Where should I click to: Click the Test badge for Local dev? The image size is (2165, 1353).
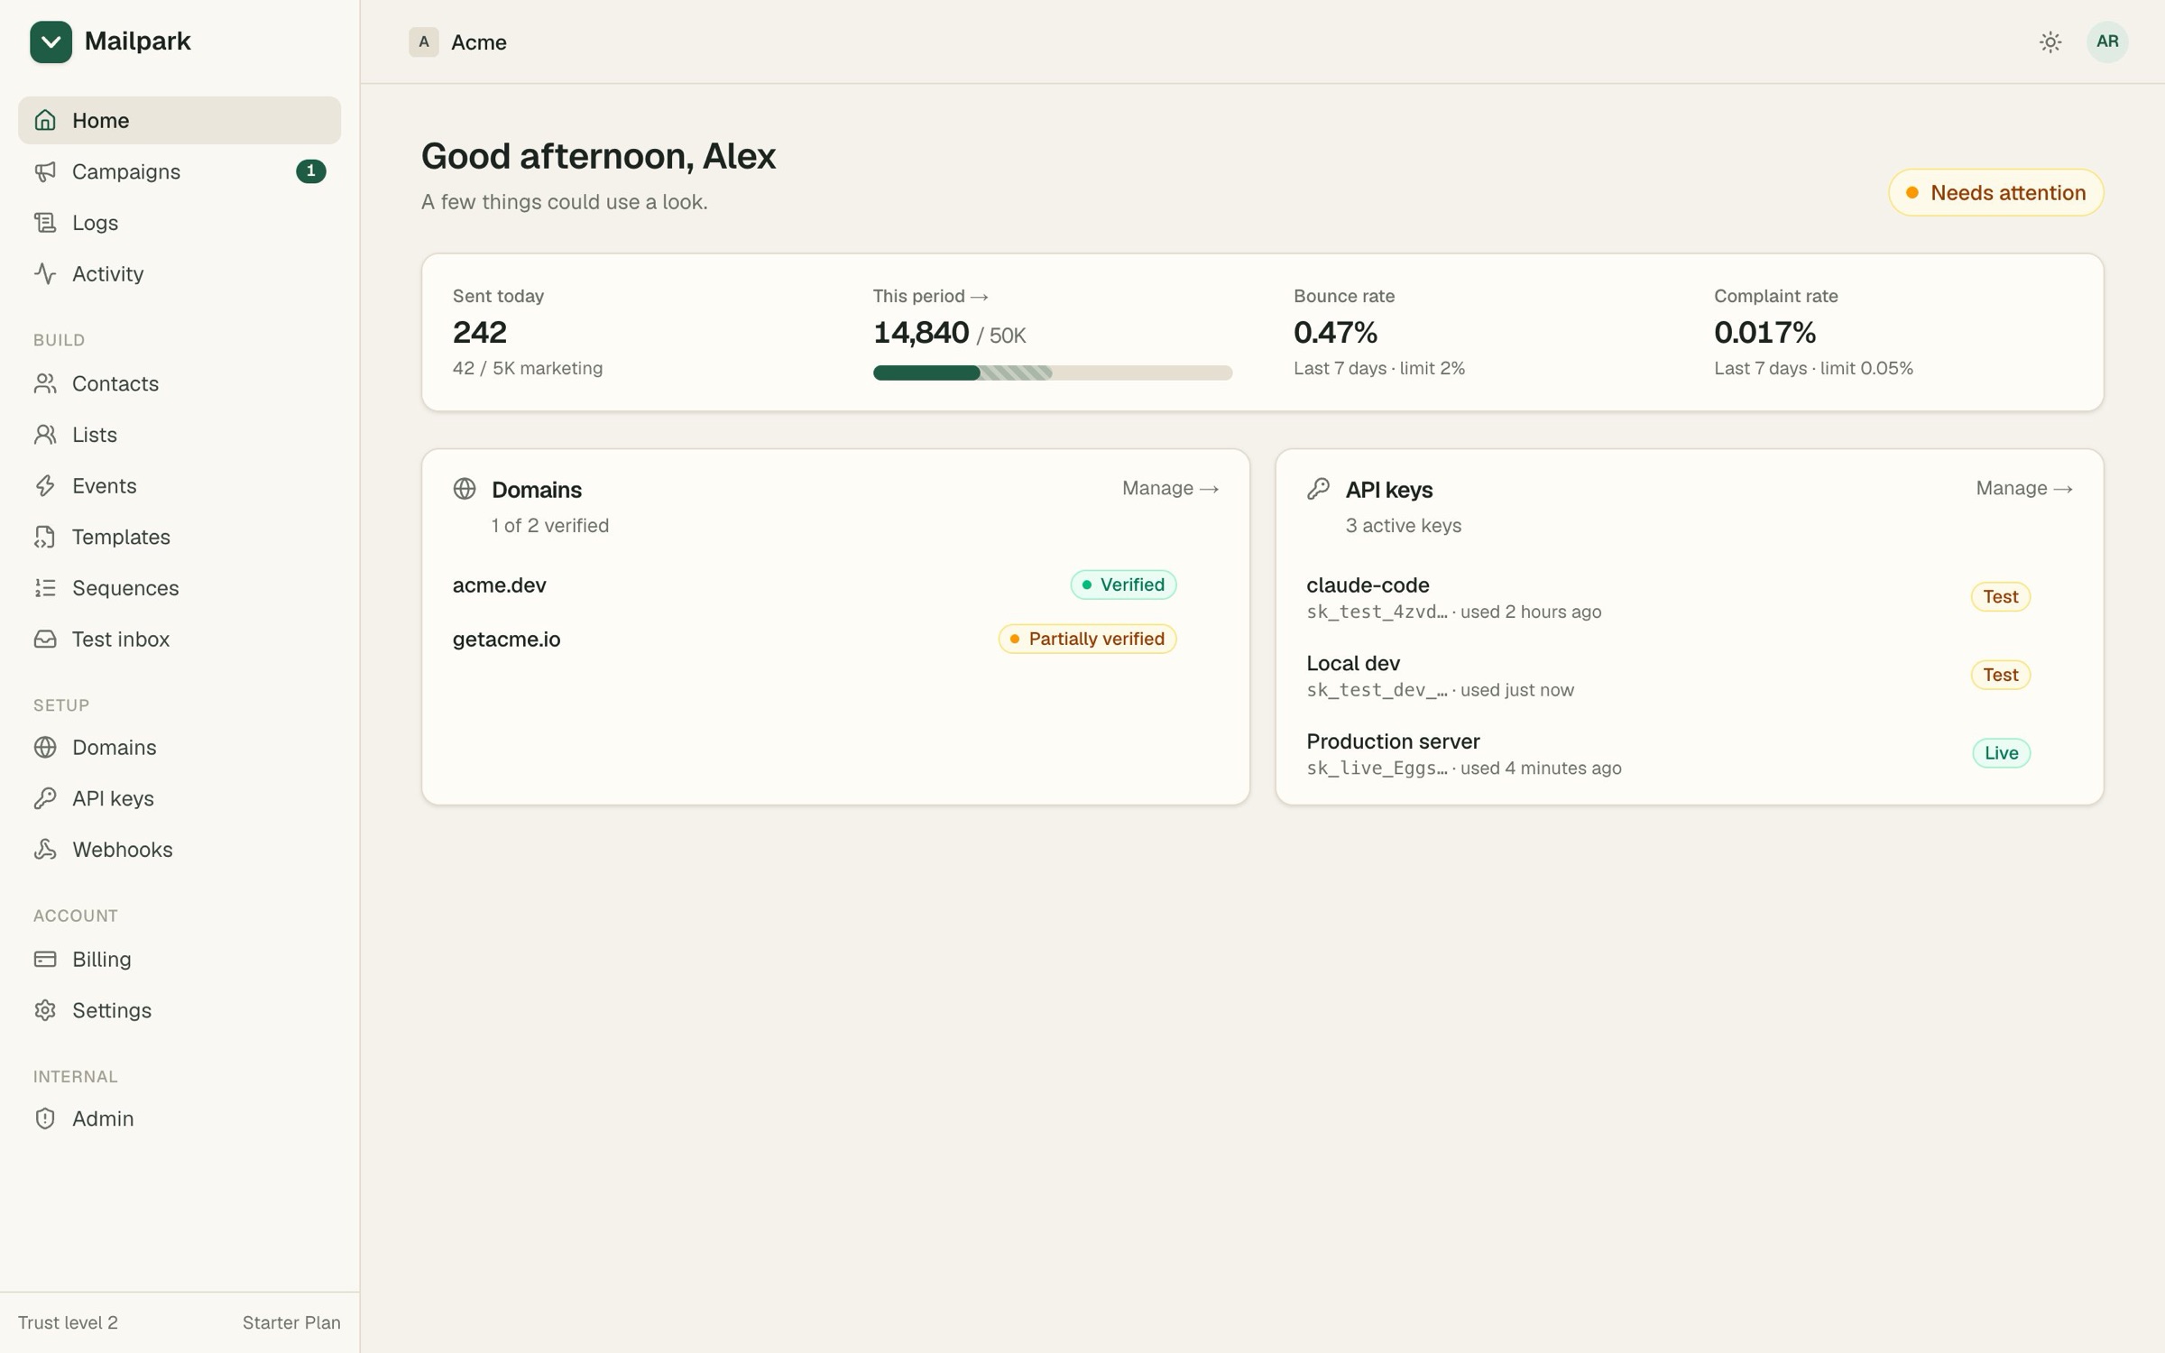(x=2000, y=675)
